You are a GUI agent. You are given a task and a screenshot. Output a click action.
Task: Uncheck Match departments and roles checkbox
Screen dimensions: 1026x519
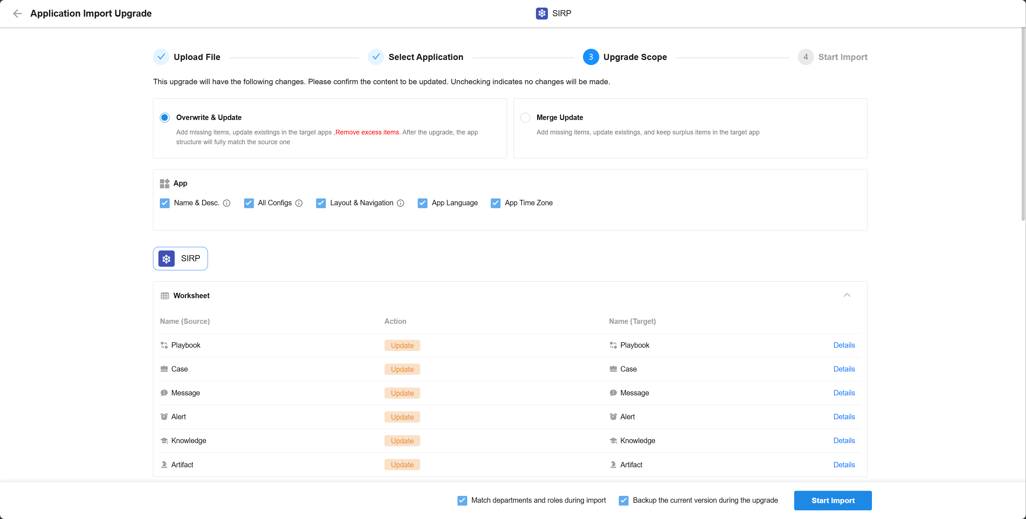click(x=462, y=500)
